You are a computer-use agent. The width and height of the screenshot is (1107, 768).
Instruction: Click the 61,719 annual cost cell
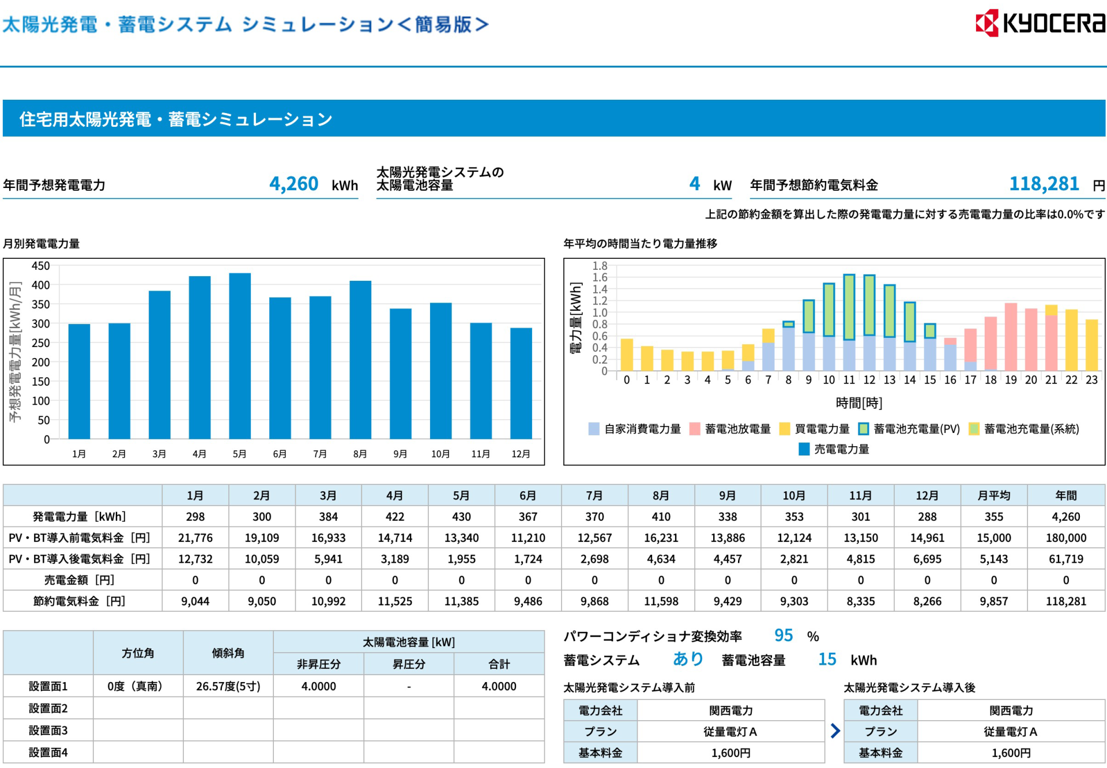coord(1066,559)
